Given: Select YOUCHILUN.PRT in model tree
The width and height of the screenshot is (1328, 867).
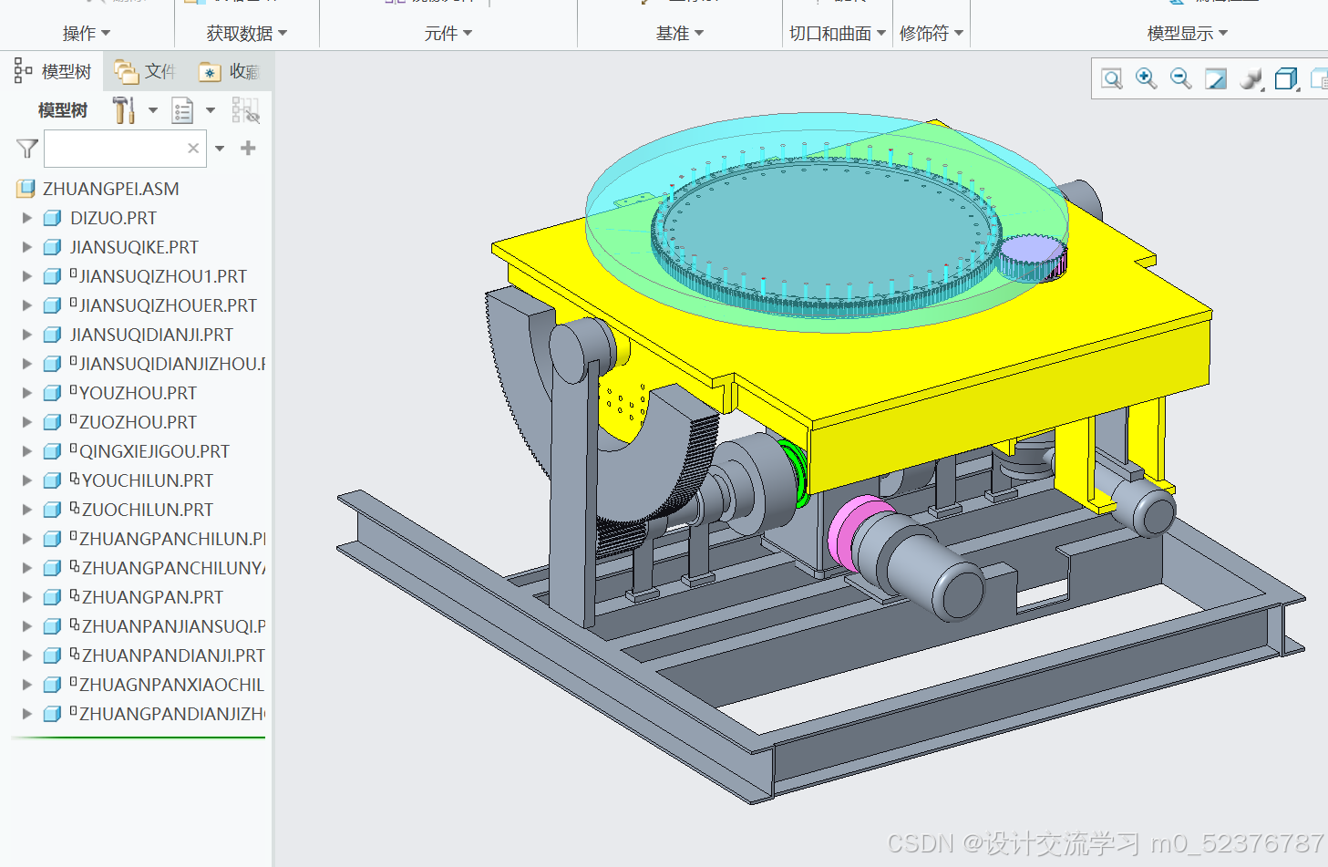Looking at the screenshot, I should [x=148, y=480].
